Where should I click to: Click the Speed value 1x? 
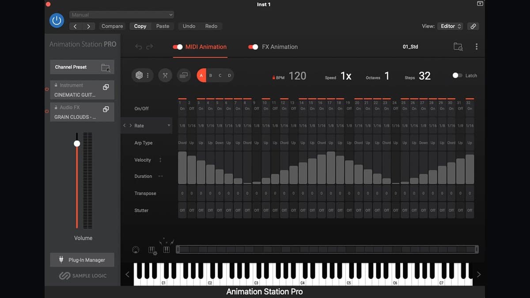pos(346,76)
